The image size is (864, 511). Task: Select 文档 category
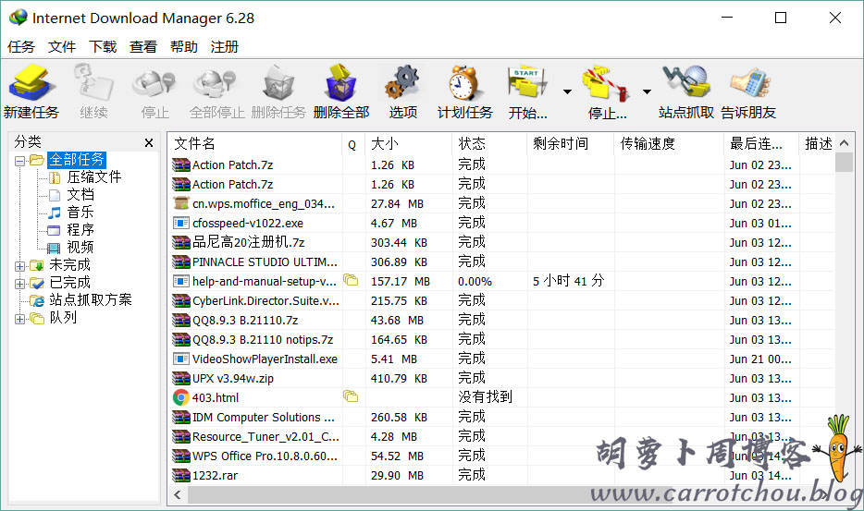tap(80, 195)
